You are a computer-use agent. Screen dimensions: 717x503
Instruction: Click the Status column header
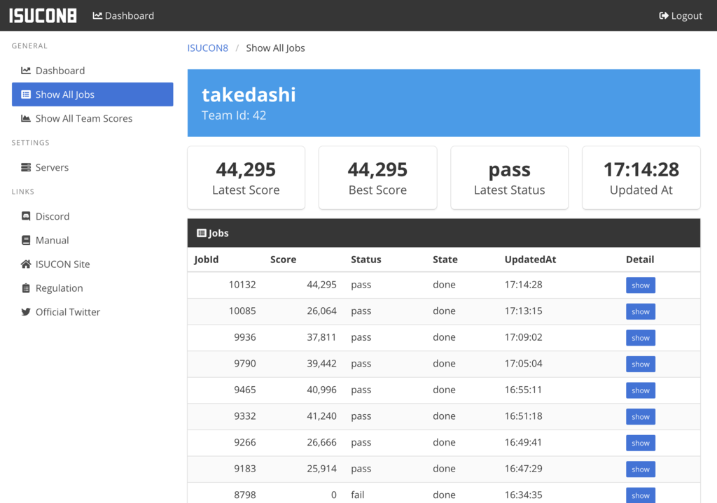366,260
